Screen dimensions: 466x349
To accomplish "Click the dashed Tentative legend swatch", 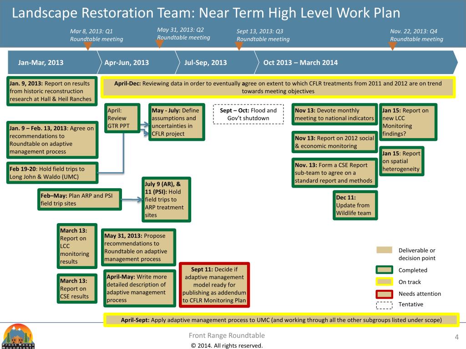I will (384, 305).
